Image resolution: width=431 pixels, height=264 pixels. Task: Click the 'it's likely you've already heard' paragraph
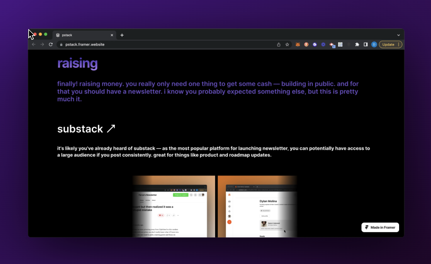point(214,152)
